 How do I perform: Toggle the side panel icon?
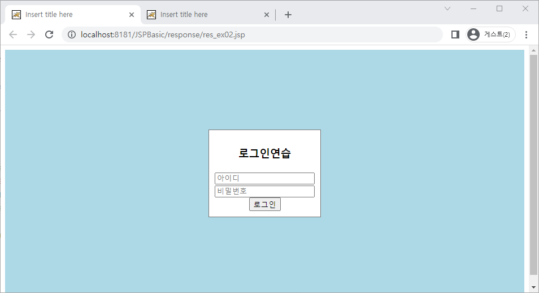[455, 35]
